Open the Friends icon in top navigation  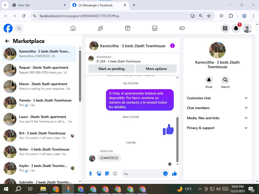(x=100, y=28)
